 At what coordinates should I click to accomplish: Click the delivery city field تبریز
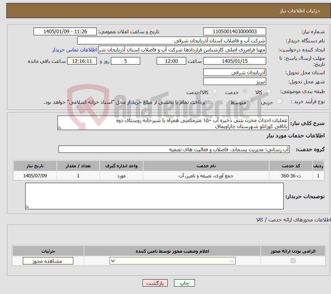[x=235, y=81]
